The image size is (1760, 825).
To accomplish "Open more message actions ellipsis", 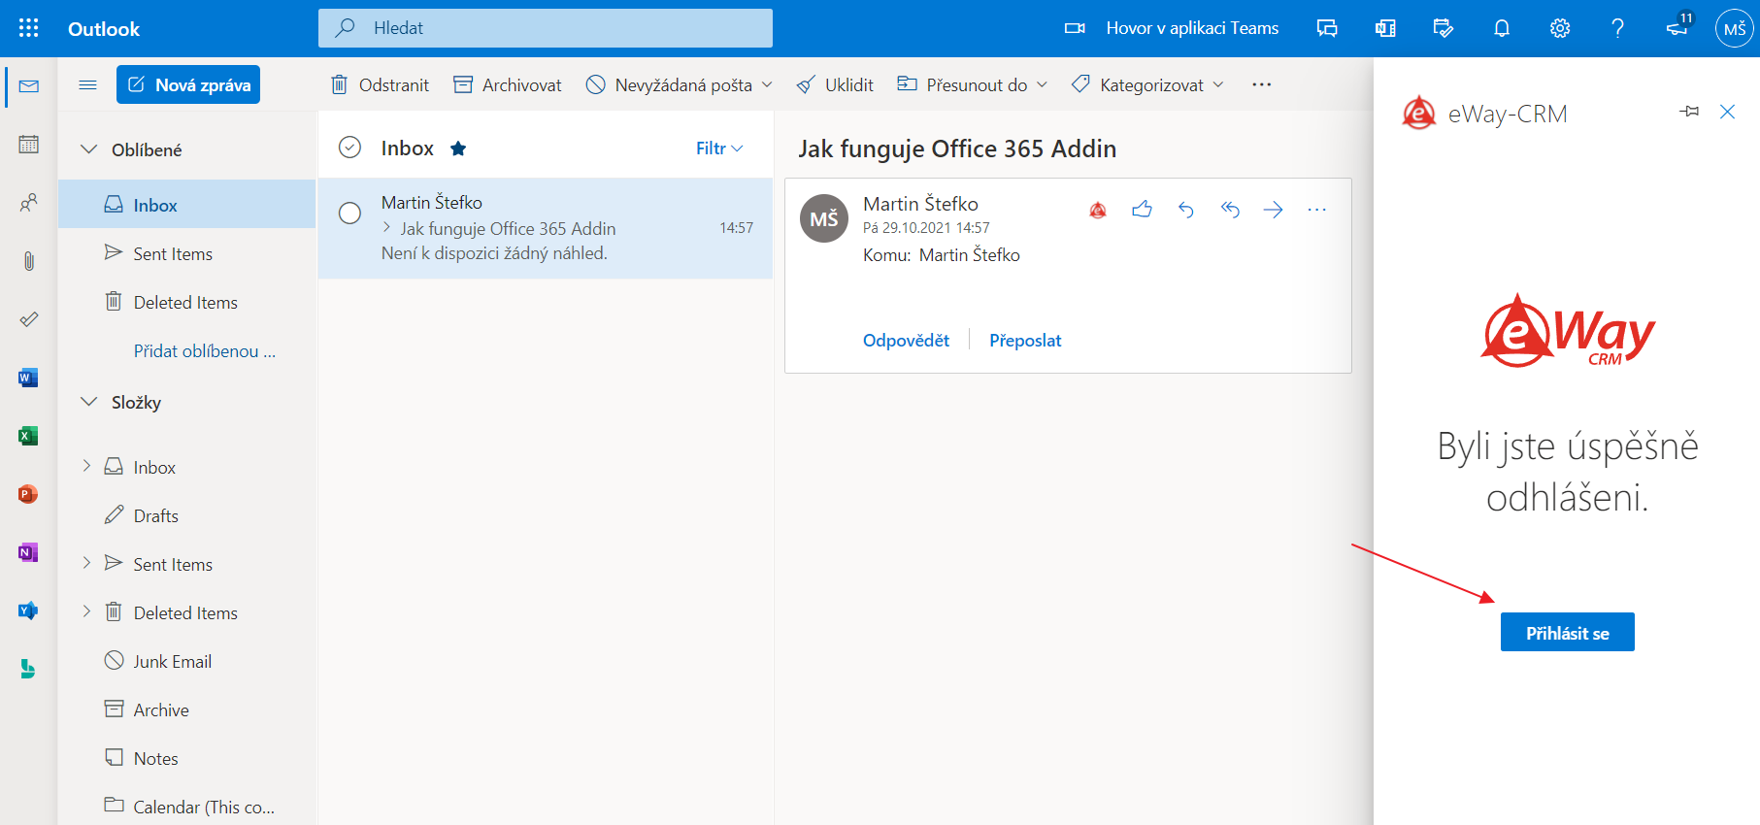I will pos(1316,209).
